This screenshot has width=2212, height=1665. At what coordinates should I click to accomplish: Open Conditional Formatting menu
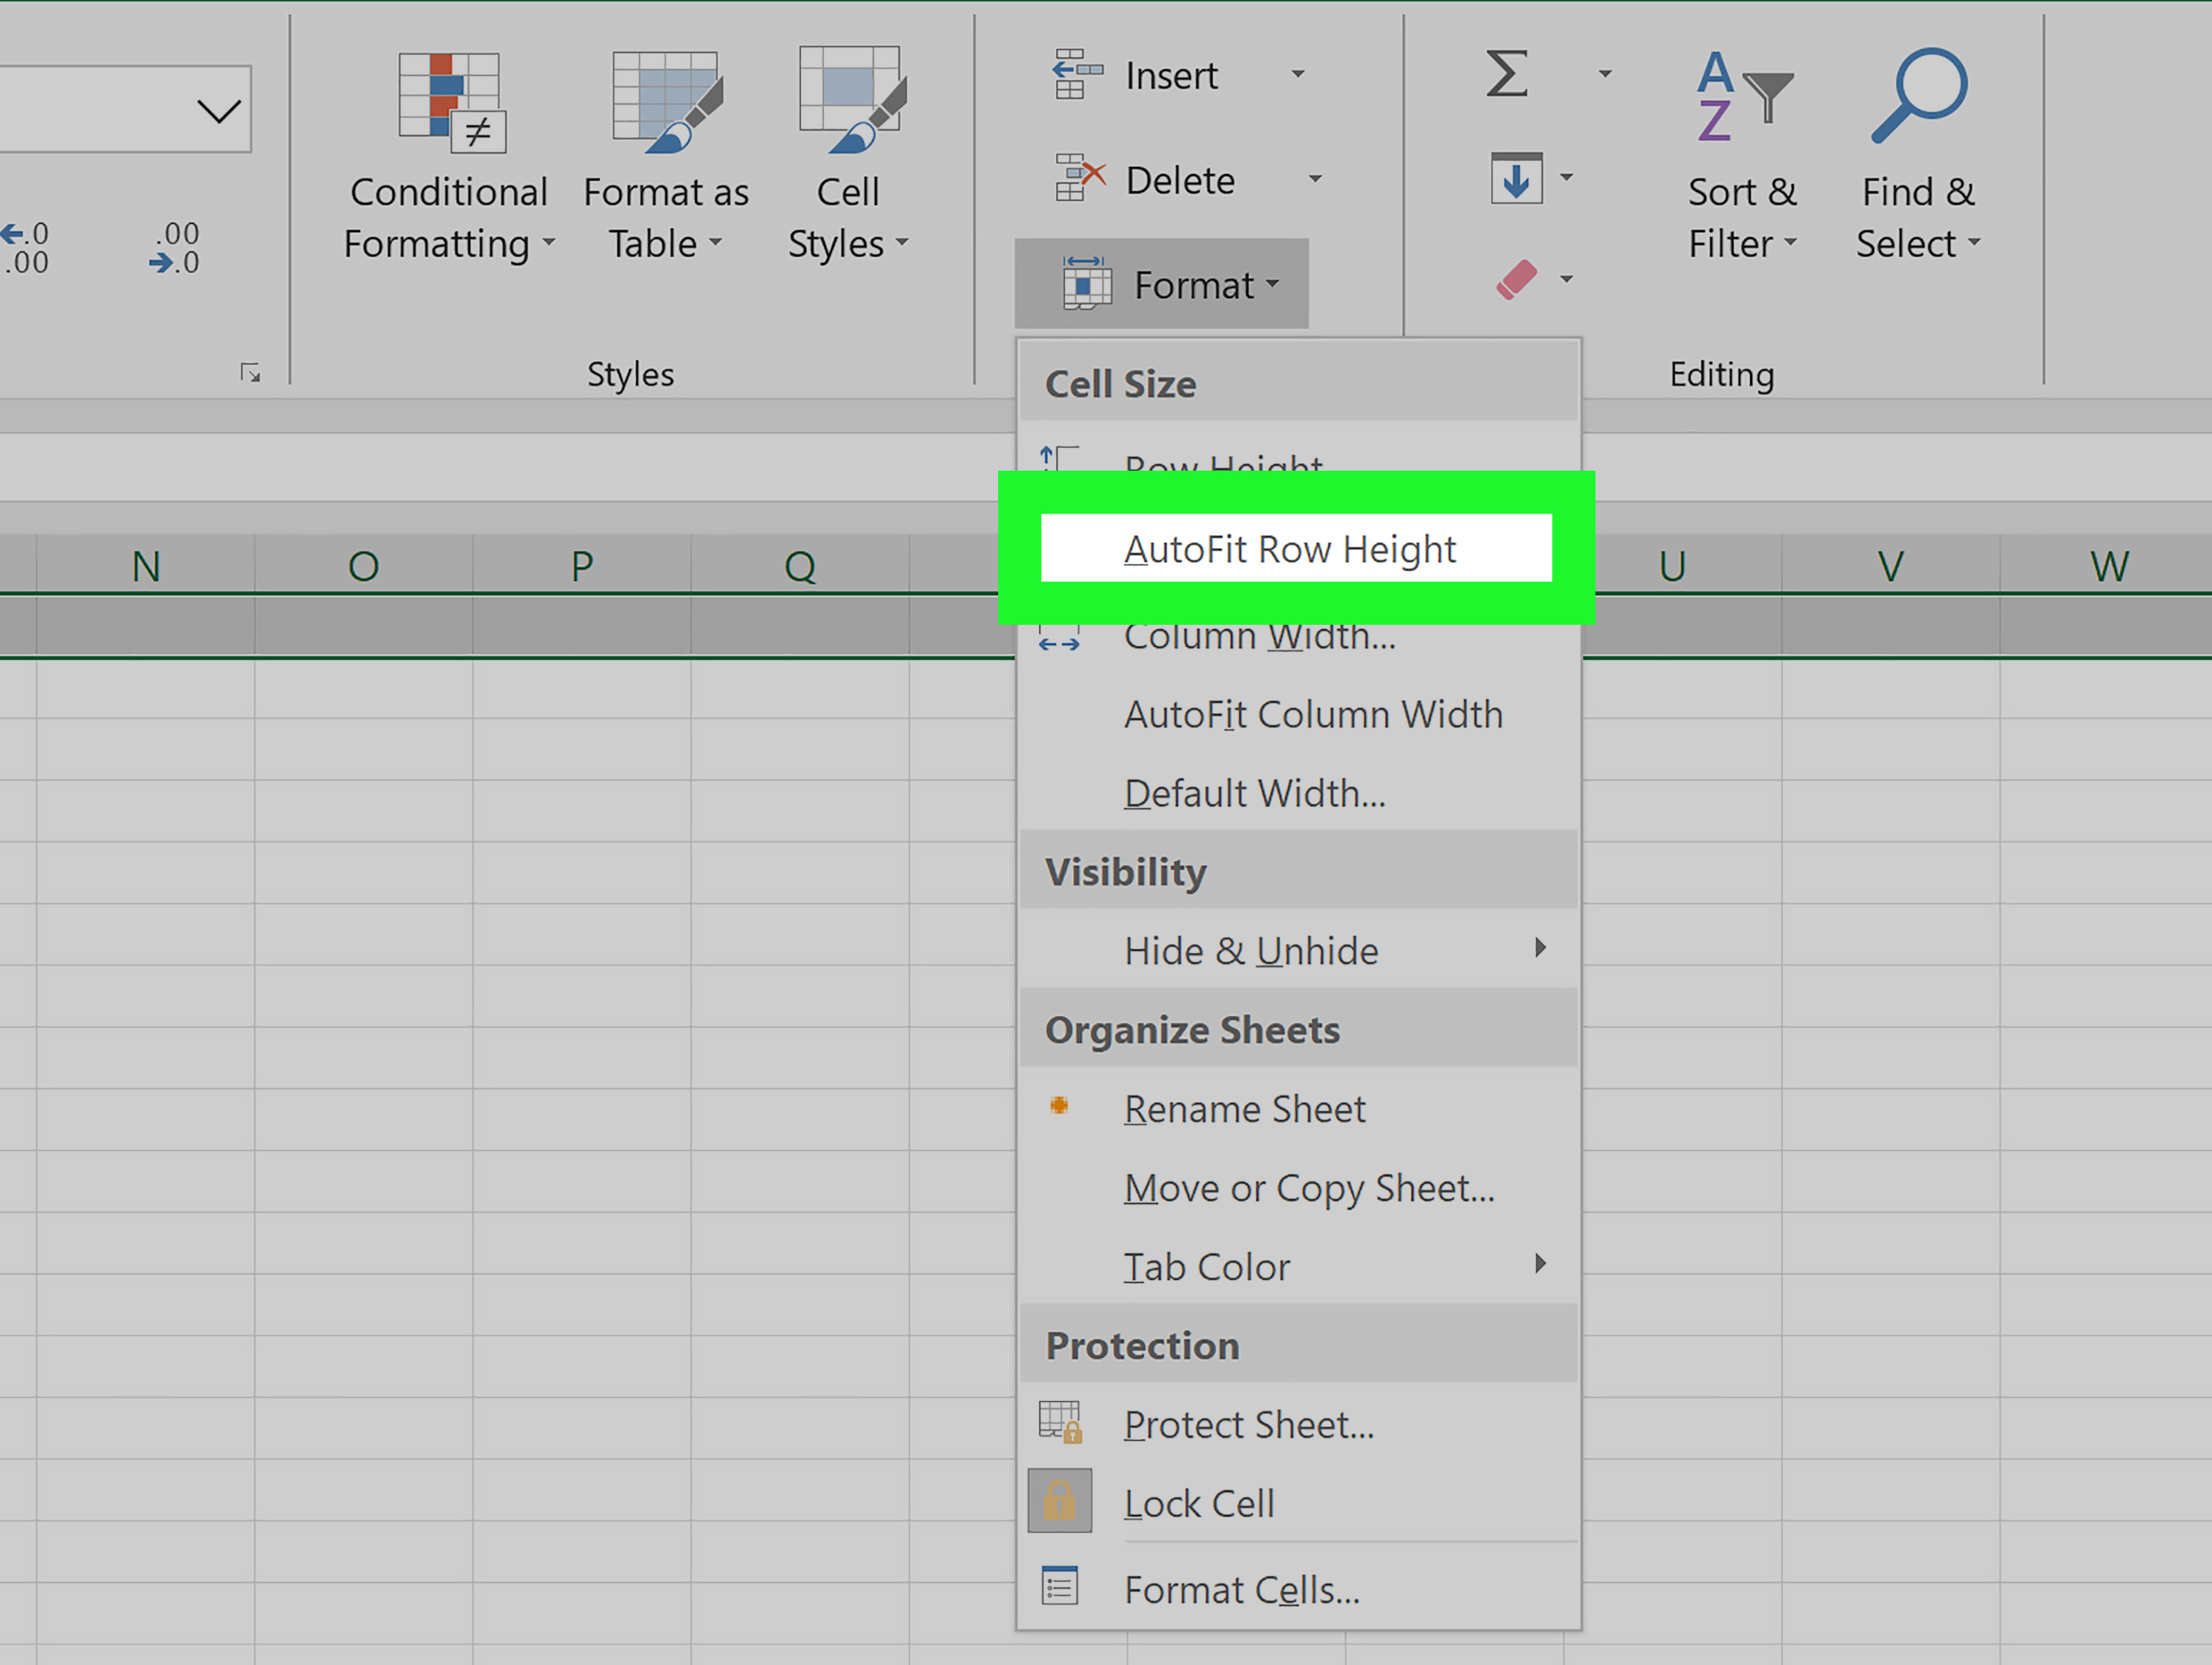[448, 157]
